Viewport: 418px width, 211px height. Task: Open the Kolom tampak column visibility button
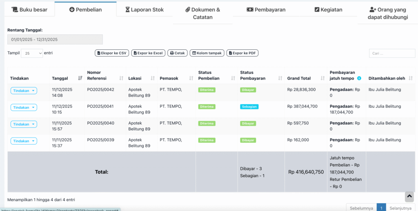[x=207, y=53]
